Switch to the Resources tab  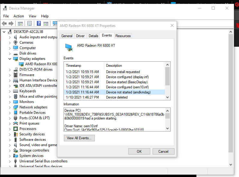tap(123, 36)
